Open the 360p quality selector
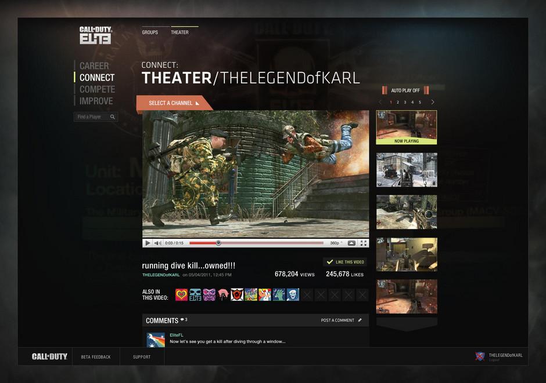Viewport: 546px width, 383px height. tap(336, 243)
